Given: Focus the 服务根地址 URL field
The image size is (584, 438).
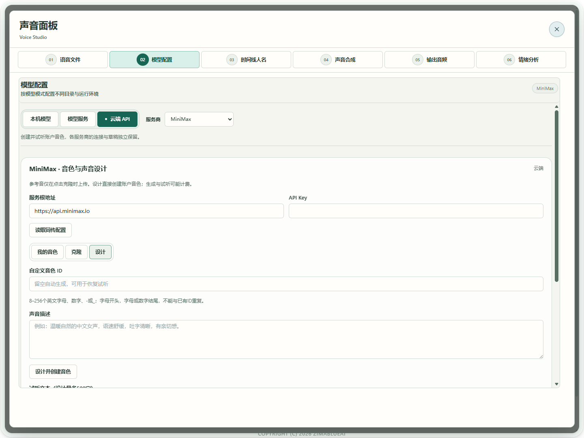Looking at the screenshot, I should (157, 211).
